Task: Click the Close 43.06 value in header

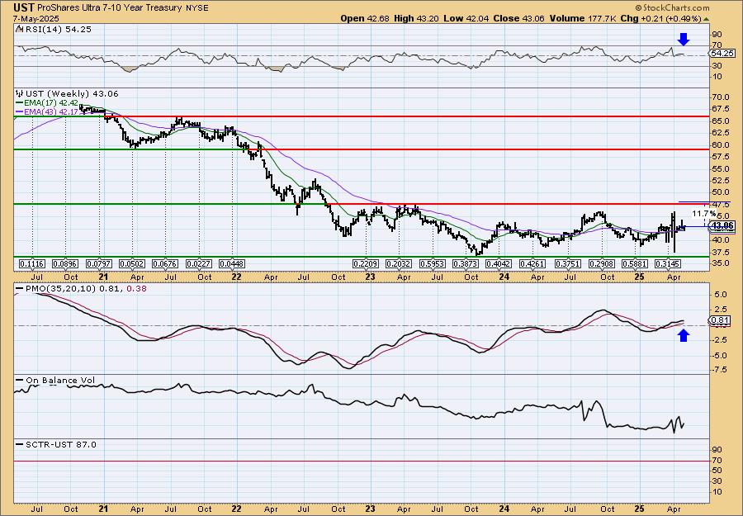Action: coord(519,18)
